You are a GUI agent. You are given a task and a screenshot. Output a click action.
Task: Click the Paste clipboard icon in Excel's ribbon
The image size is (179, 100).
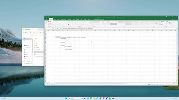coord(46,22)
